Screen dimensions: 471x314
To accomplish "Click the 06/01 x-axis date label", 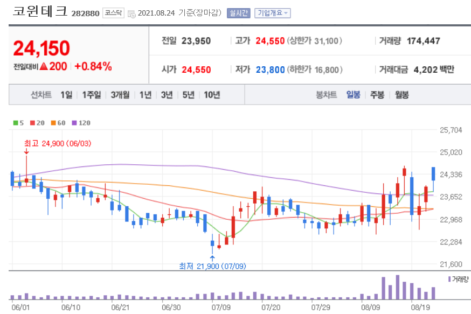I will [x=20, y=308].
